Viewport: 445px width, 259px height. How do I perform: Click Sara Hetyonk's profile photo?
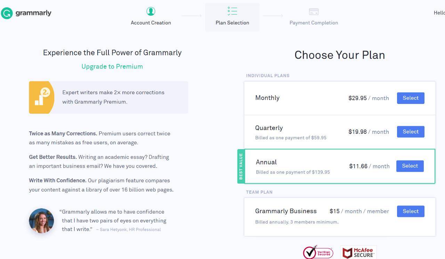(x=41, y=220)
